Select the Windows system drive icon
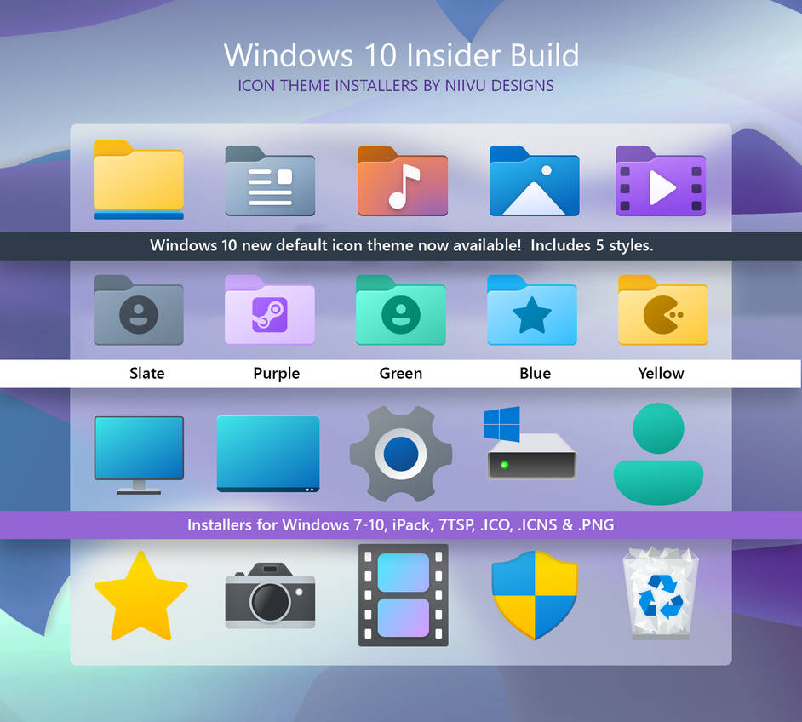 coord(530,443)
